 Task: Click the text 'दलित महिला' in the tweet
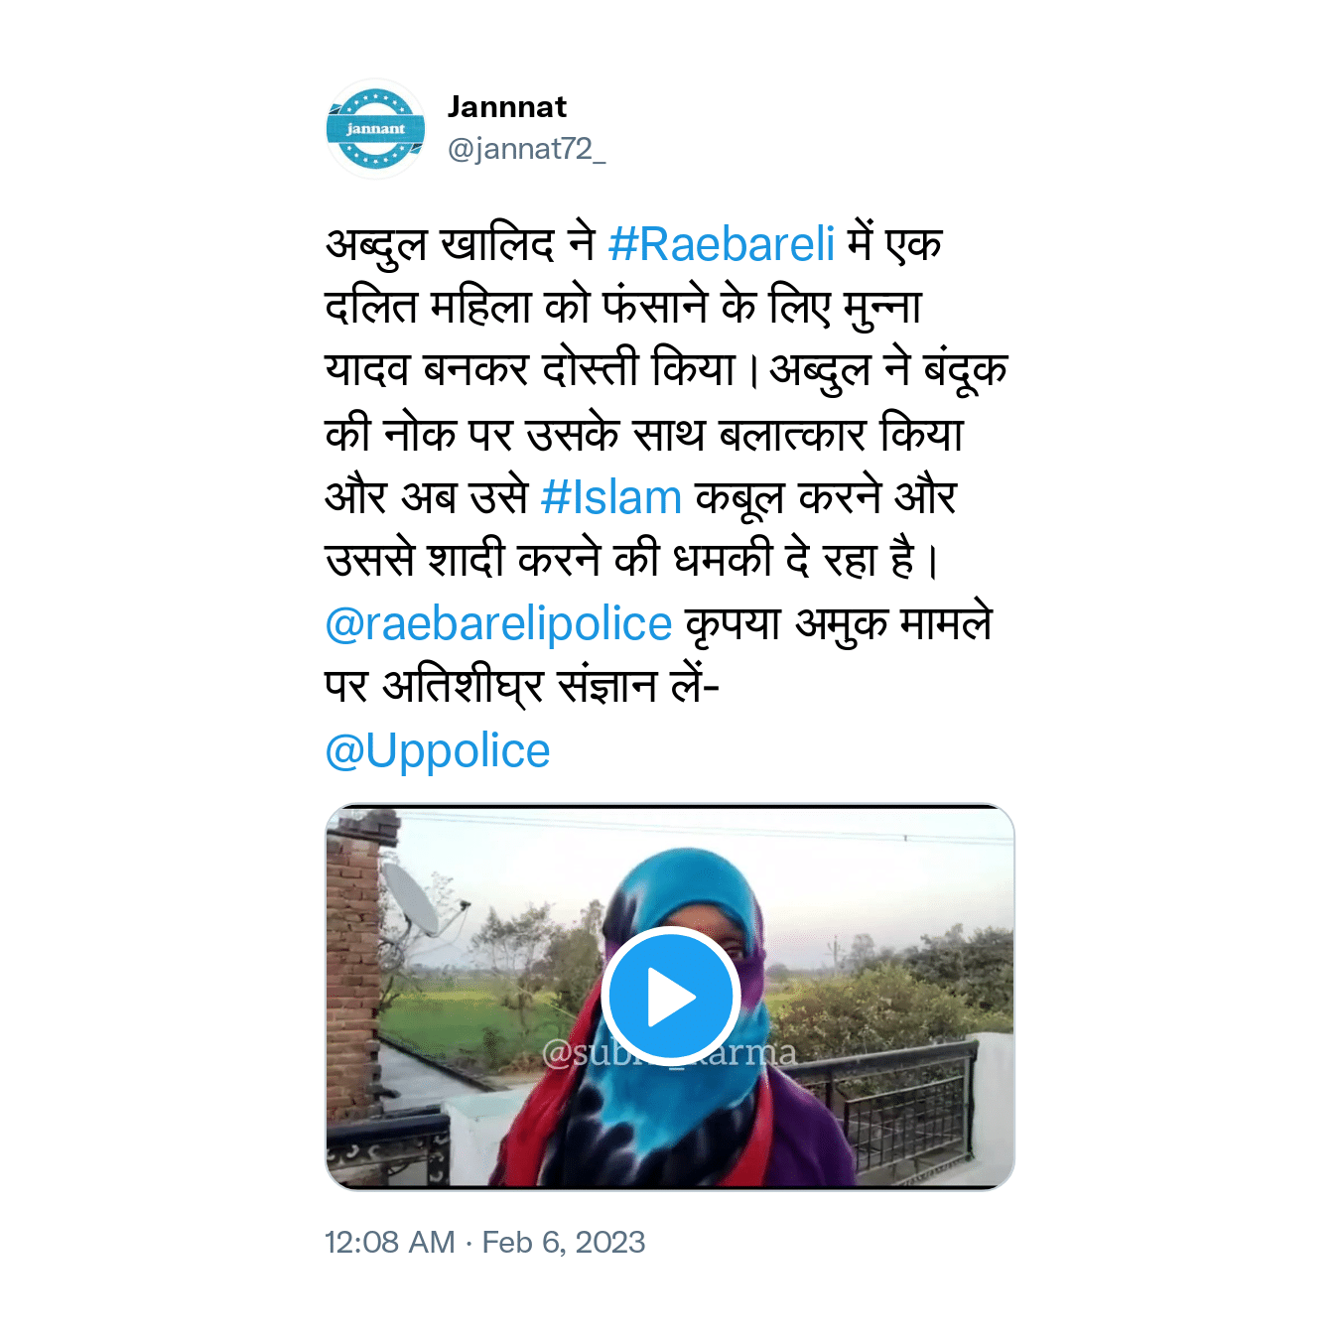tap(429, 307)
